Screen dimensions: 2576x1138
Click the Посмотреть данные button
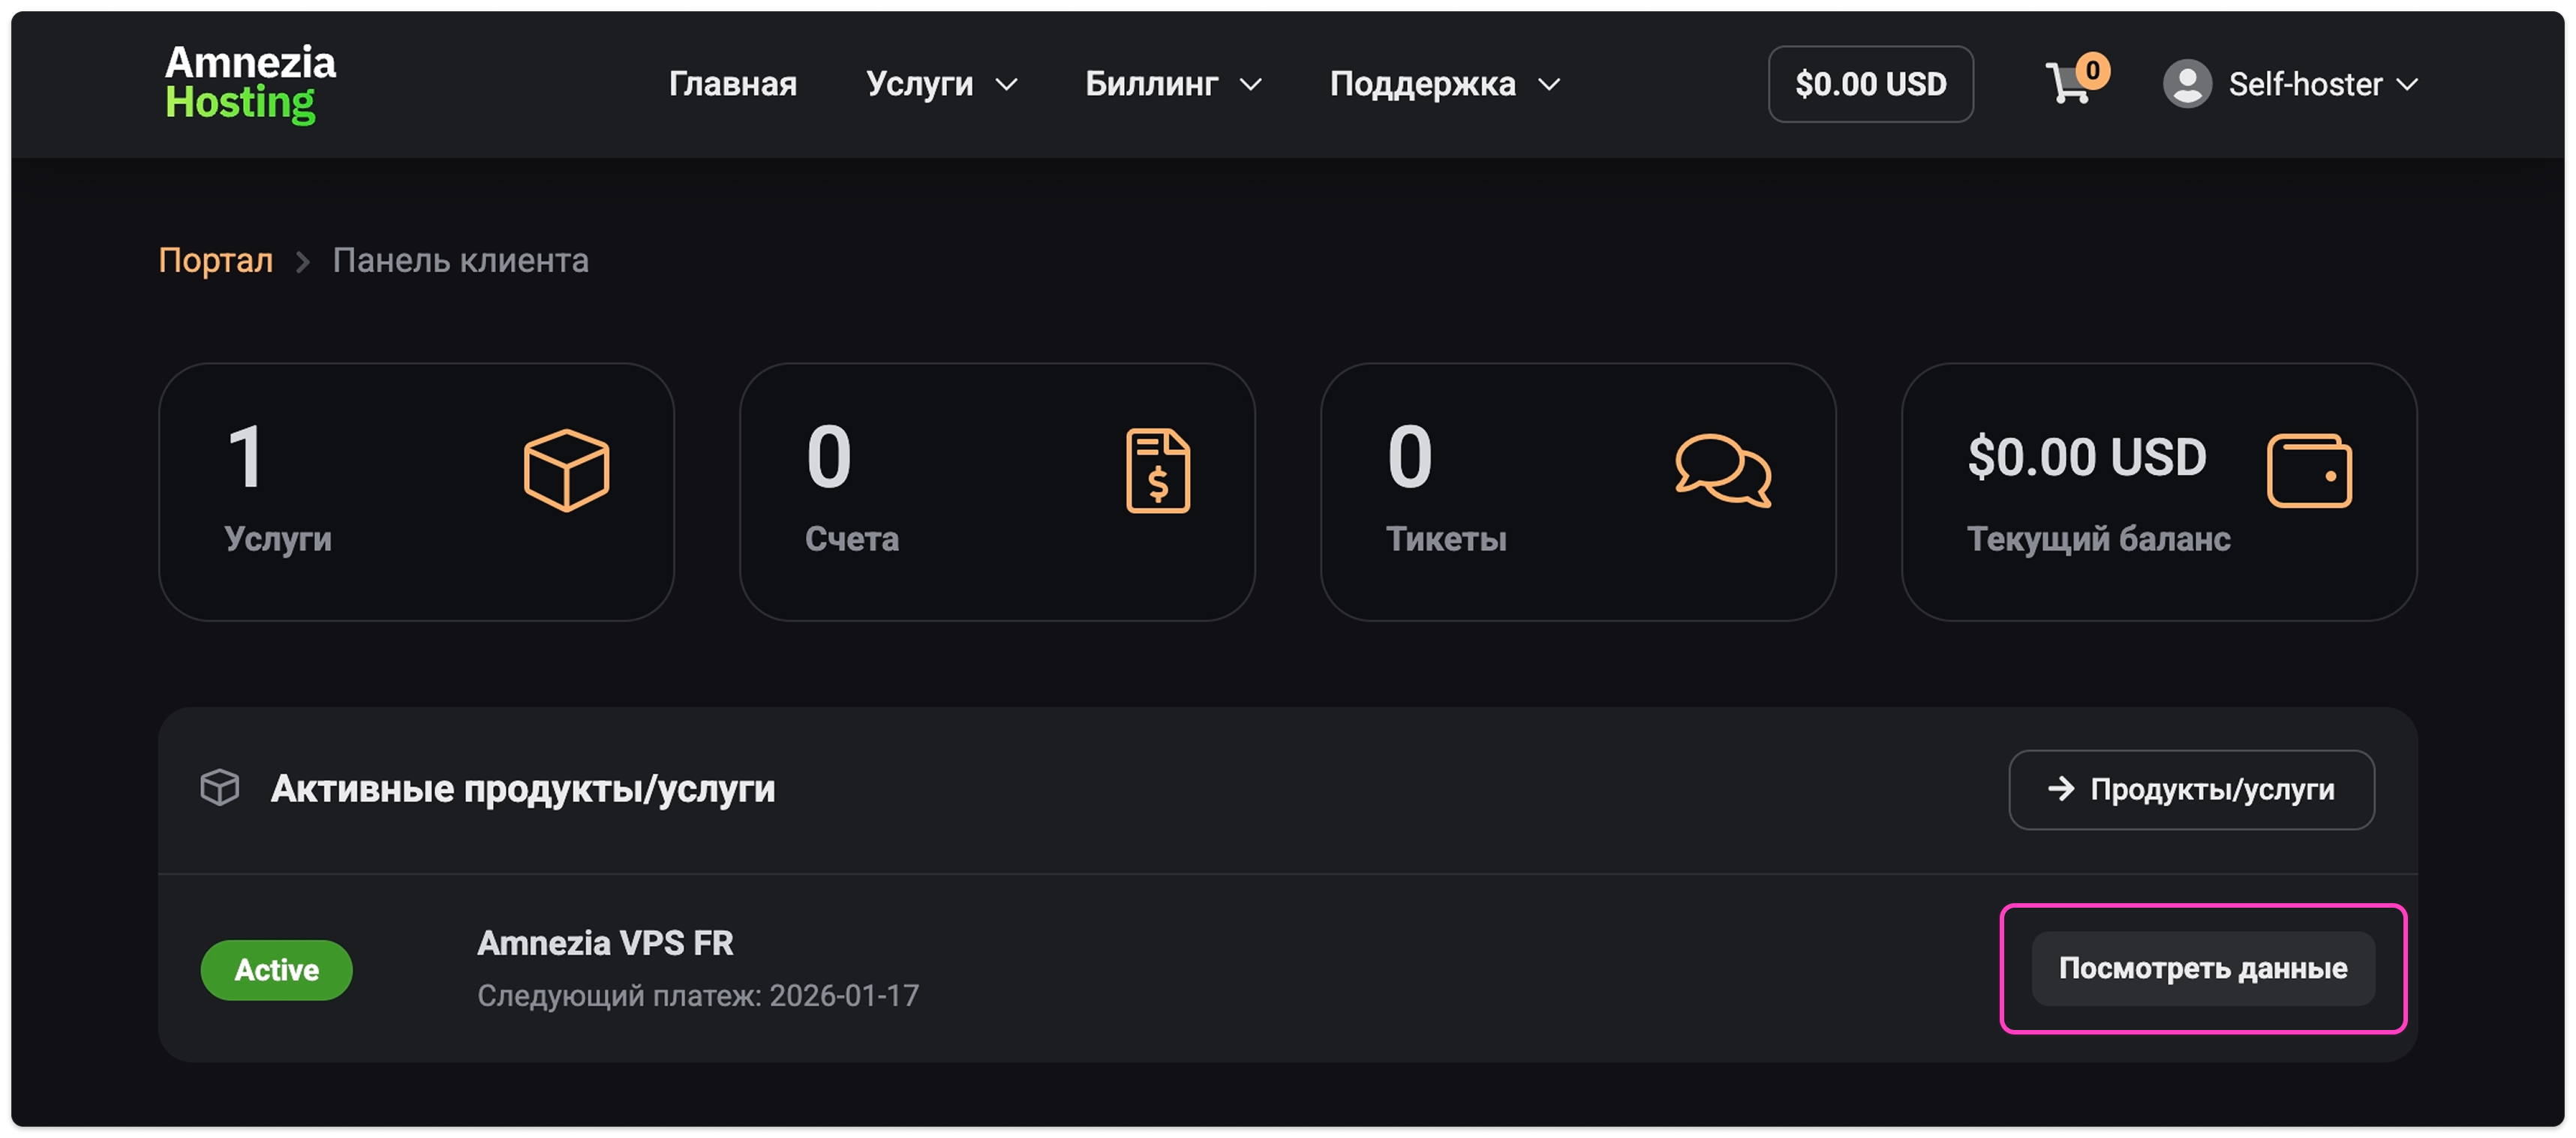tap(2202, 968)
